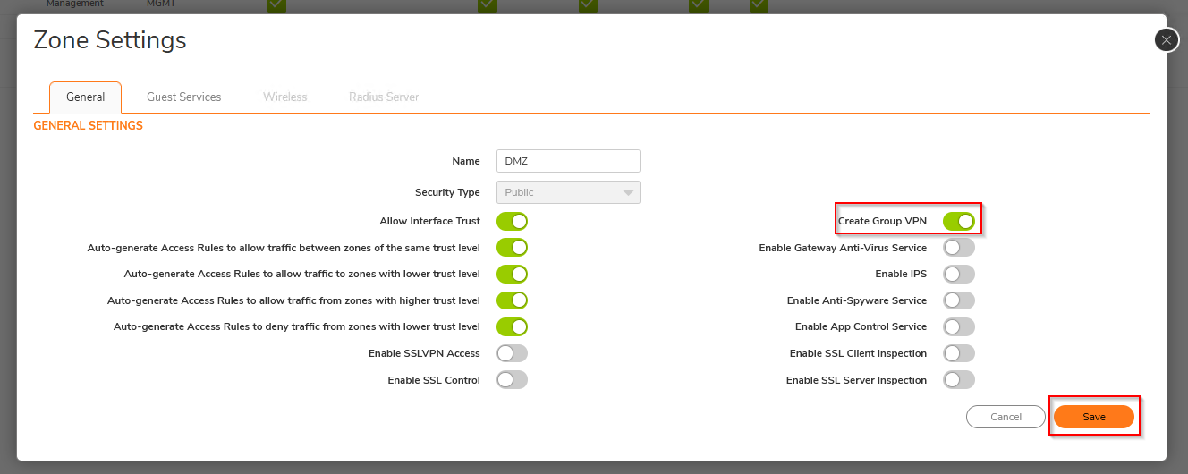Open the Security Type dropdown
This screenshot has height=474, width=1188.
(x=568, y=192)
